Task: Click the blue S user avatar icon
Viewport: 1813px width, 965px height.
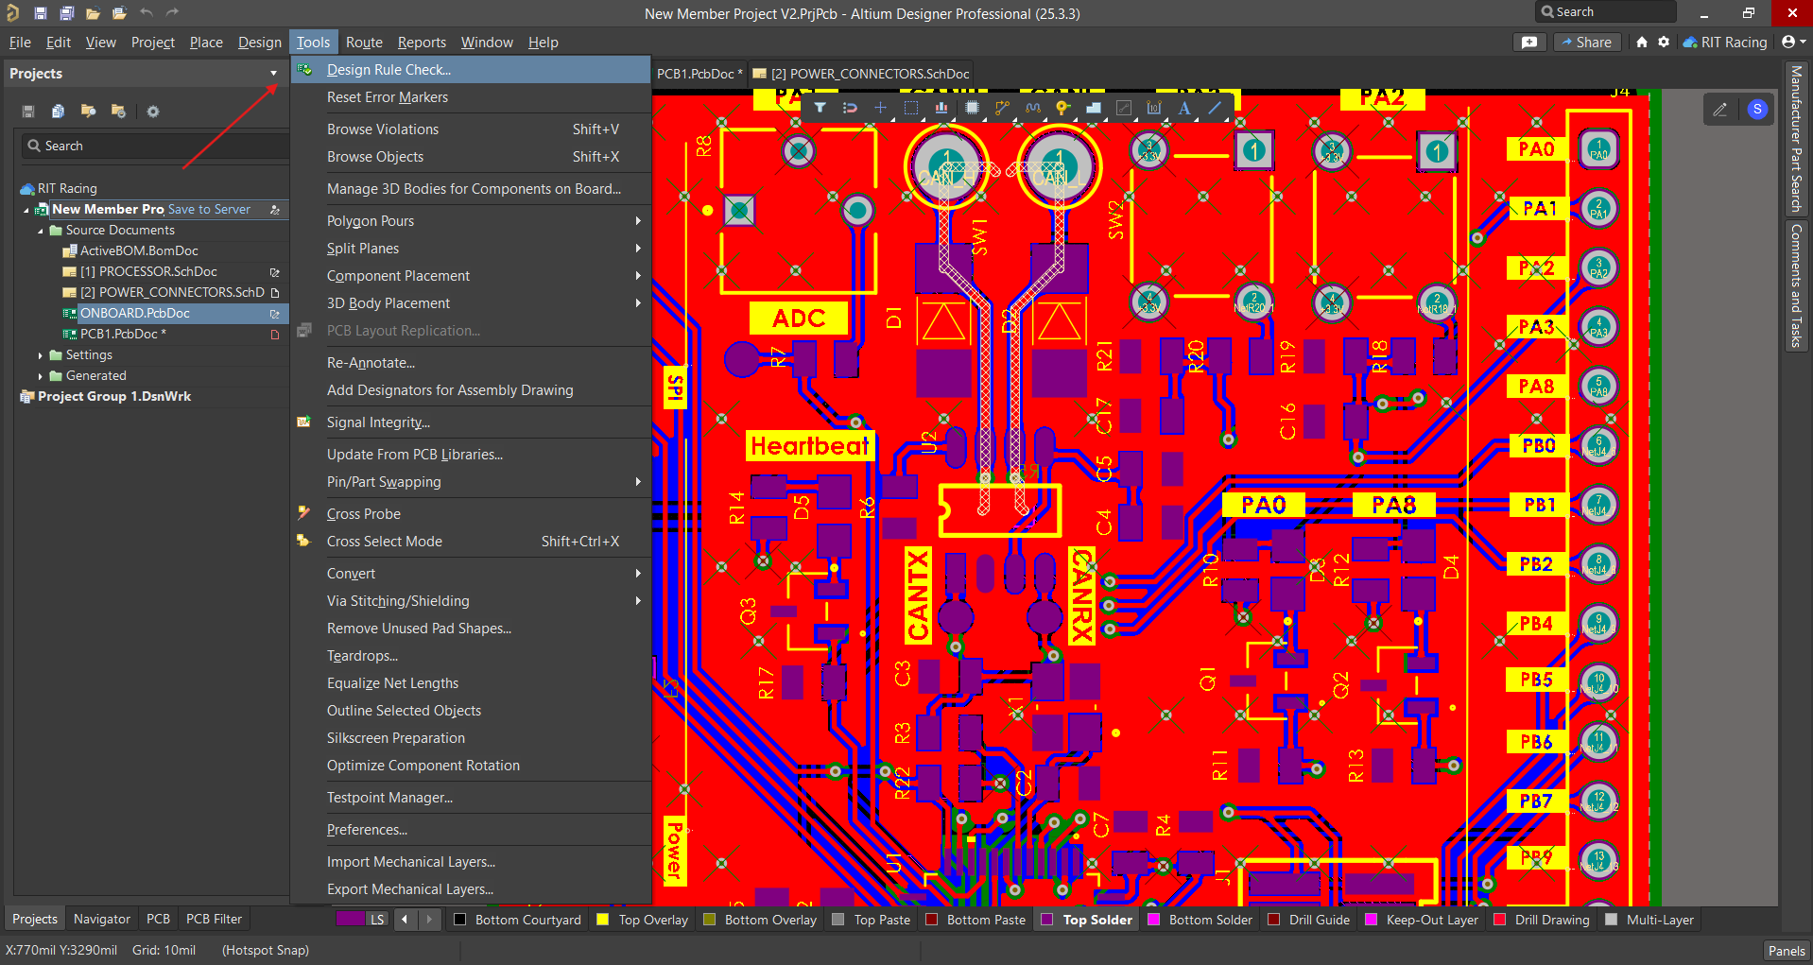Action: click(1757, 110)
